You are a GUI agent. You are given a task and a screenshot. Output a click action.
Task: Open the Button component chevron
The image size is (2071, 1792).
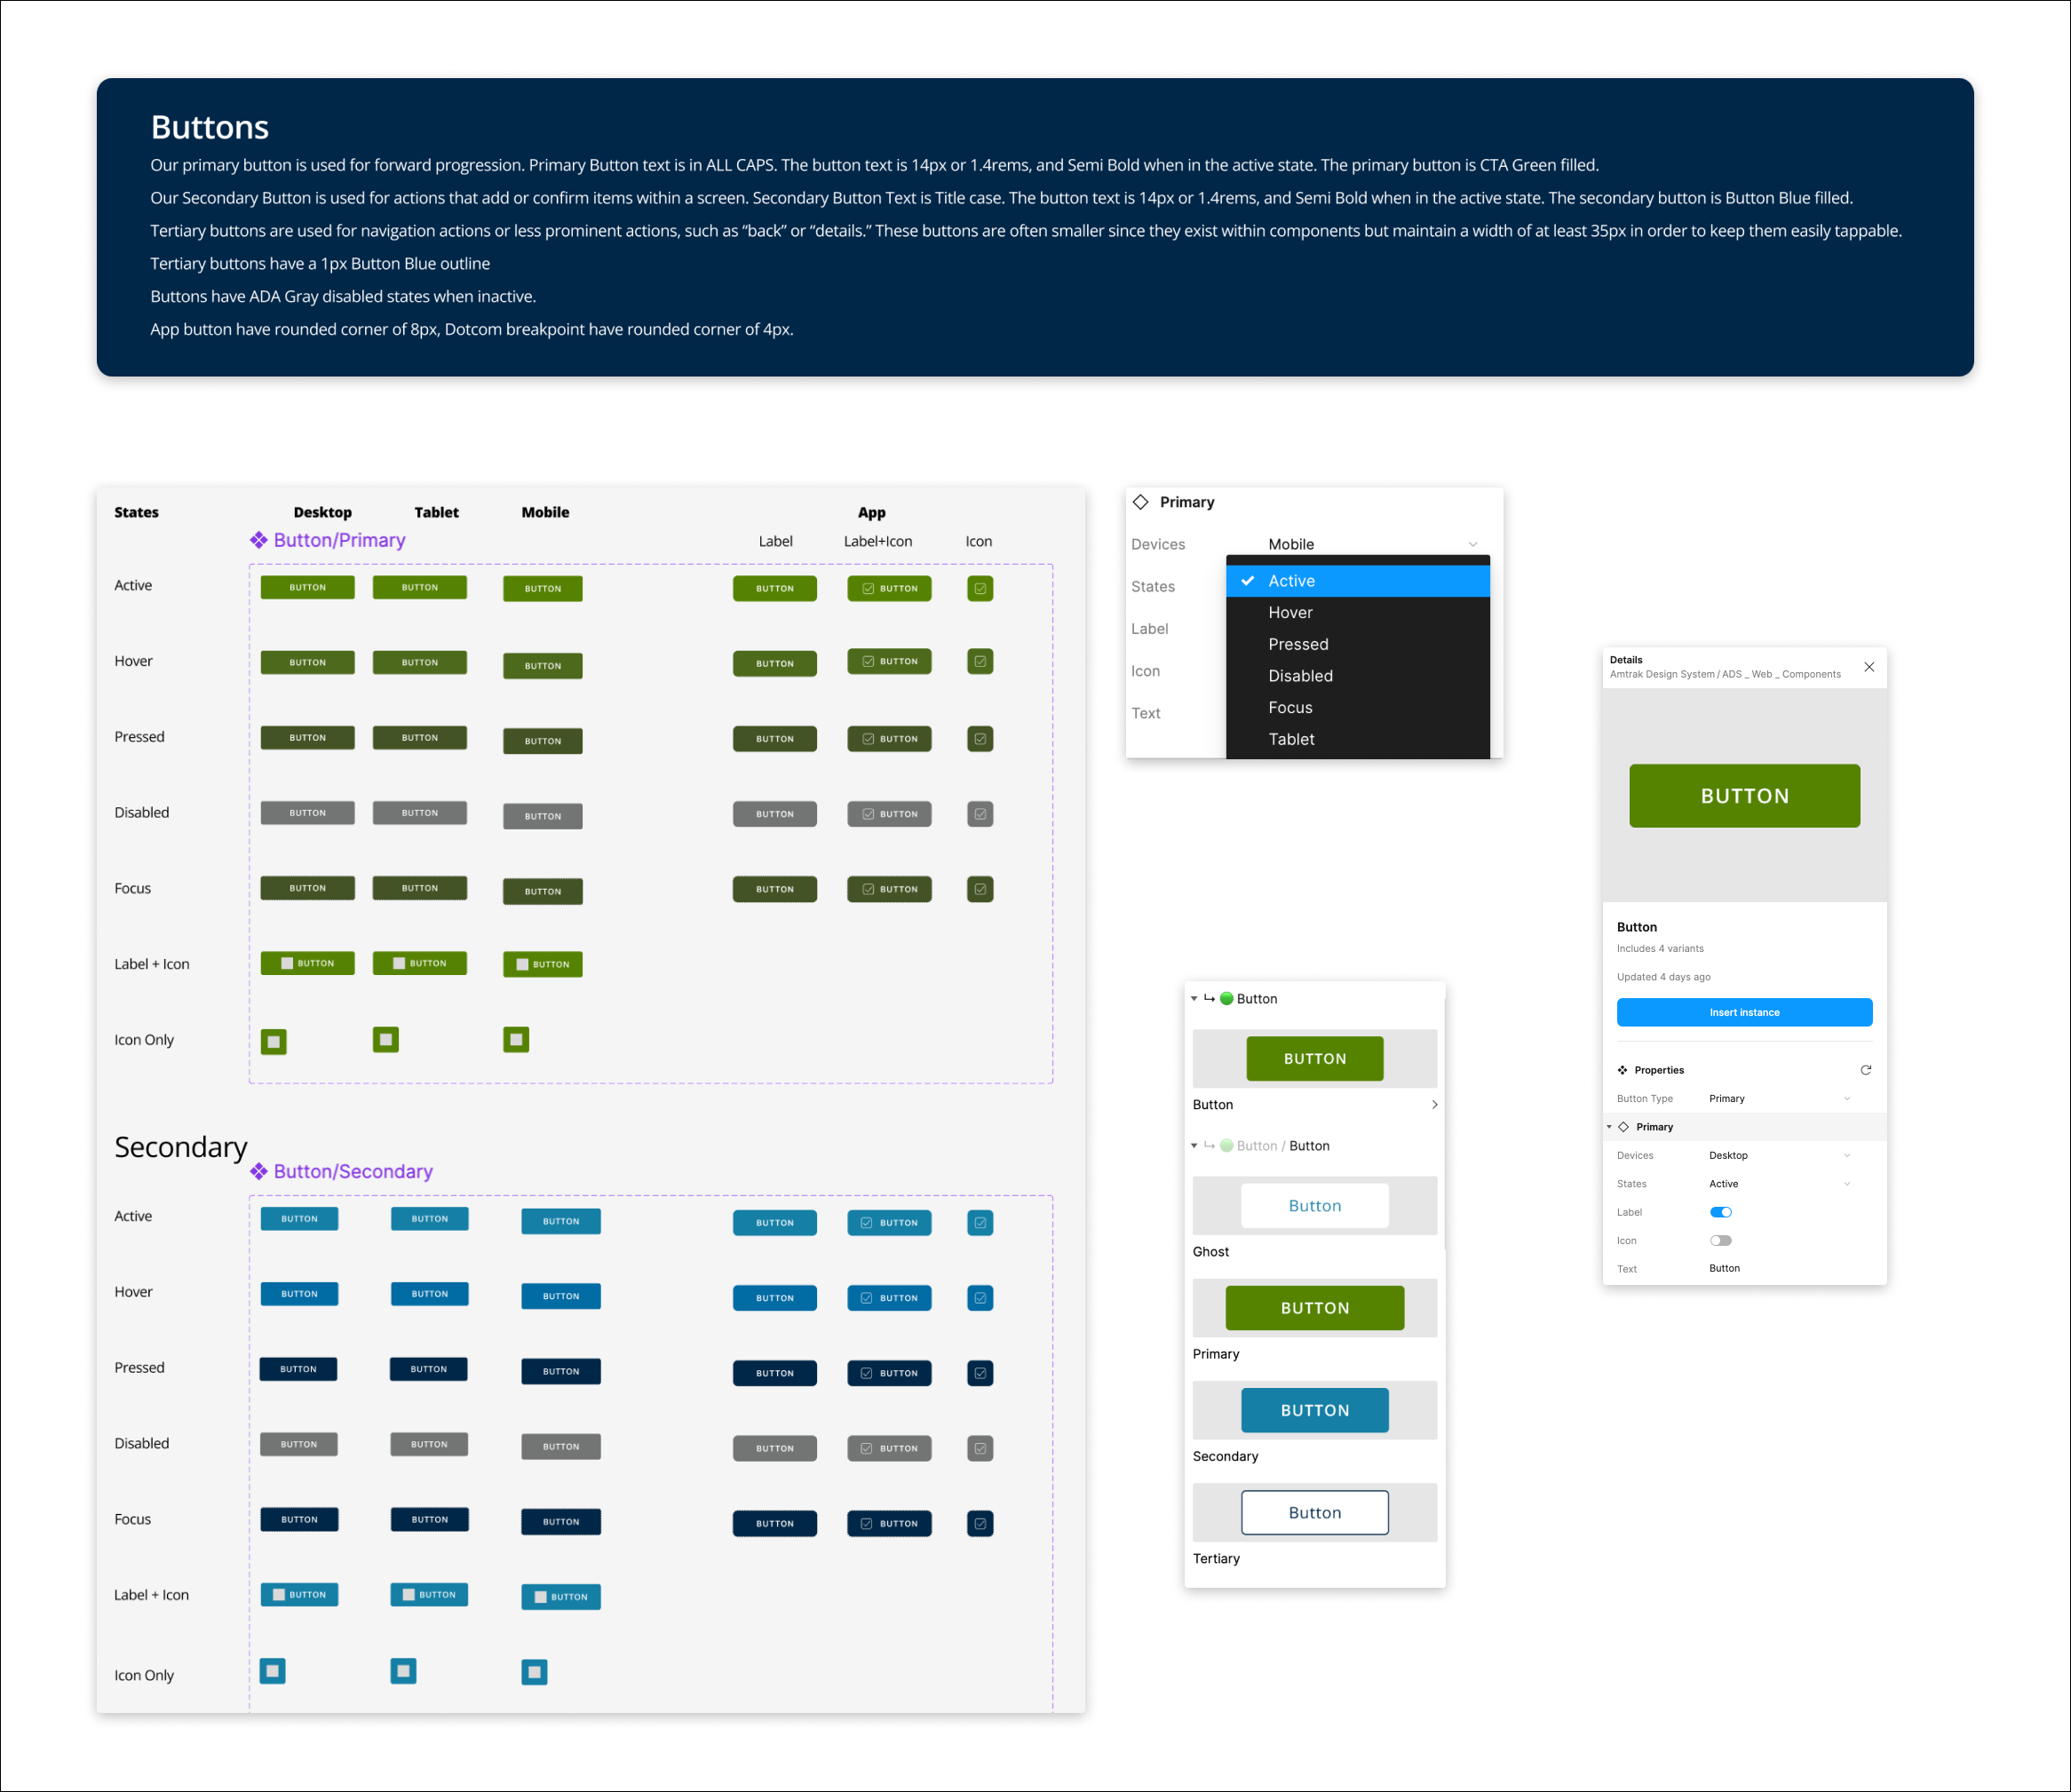pos(1434,1105)
